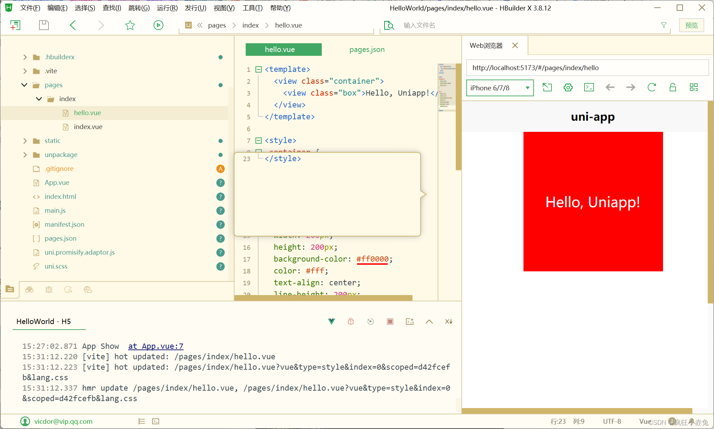Open the 运行(R) menu
The width and height of the screenshot is (714, 429).
point(167,8)
